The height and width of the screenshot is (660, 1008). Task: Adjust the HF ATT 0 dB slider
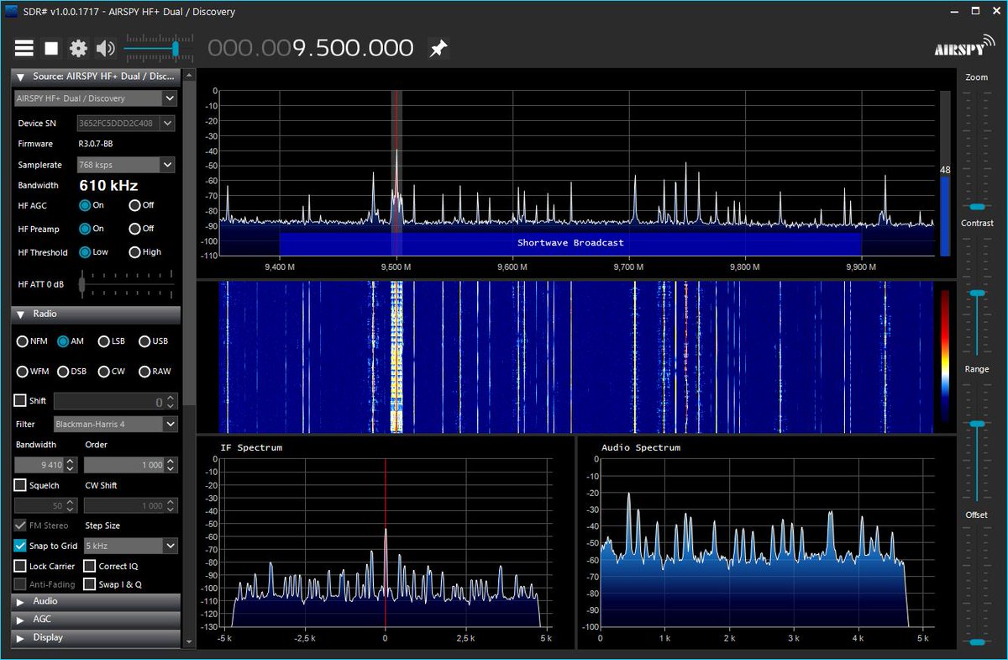[x=81, y=284]
